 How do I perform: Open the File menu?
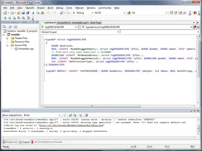[5, 8]
